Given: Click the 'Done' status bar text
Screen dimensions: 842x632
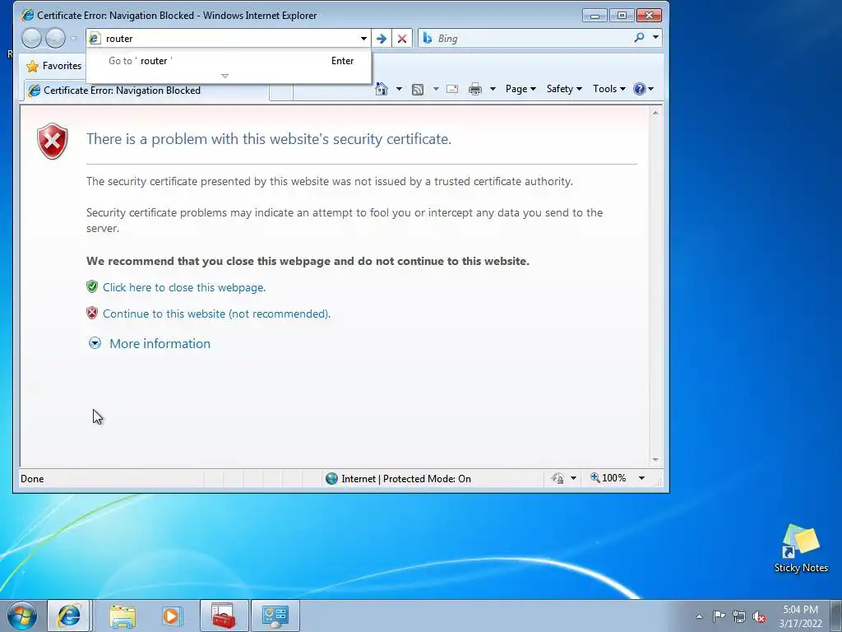Looking at the screenshot, I should (x=32, y=479).
